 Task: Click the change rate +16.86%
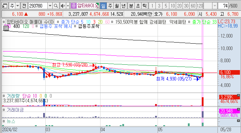[x=55, y=14]
